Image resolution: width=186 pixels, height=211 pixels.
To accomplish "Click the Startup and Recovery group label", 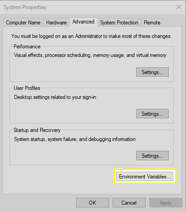I will 37,130.
